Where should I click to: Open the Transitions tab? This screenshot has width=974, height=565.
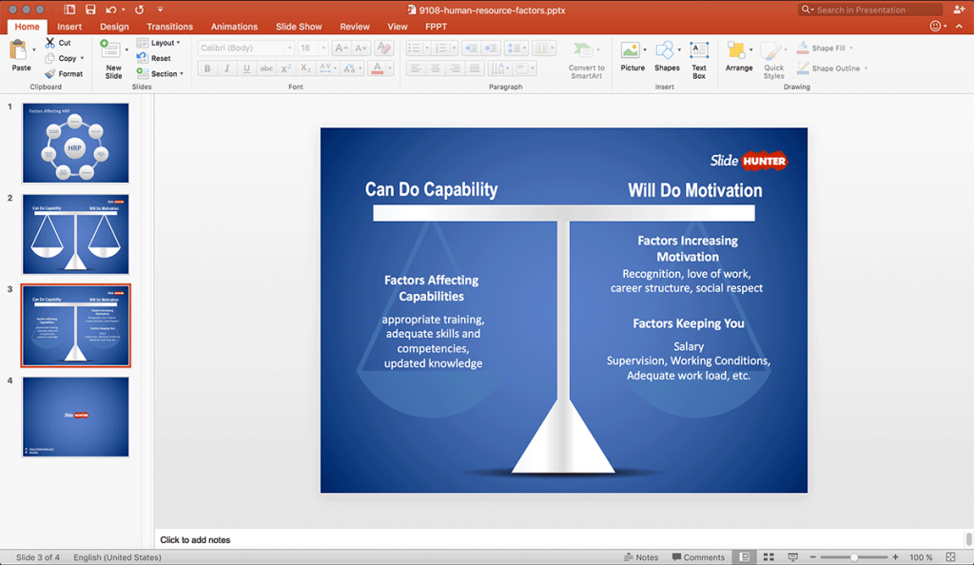click(x=169, y=27)
